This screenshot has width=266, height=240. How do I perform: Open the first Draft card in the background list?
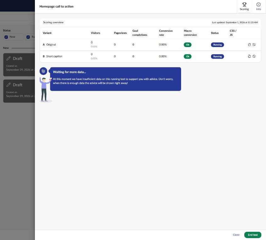tap(19, 65)
